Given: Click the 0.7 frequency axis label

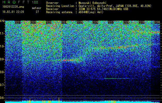Looking at the screenshot, I should pos(2,85).
